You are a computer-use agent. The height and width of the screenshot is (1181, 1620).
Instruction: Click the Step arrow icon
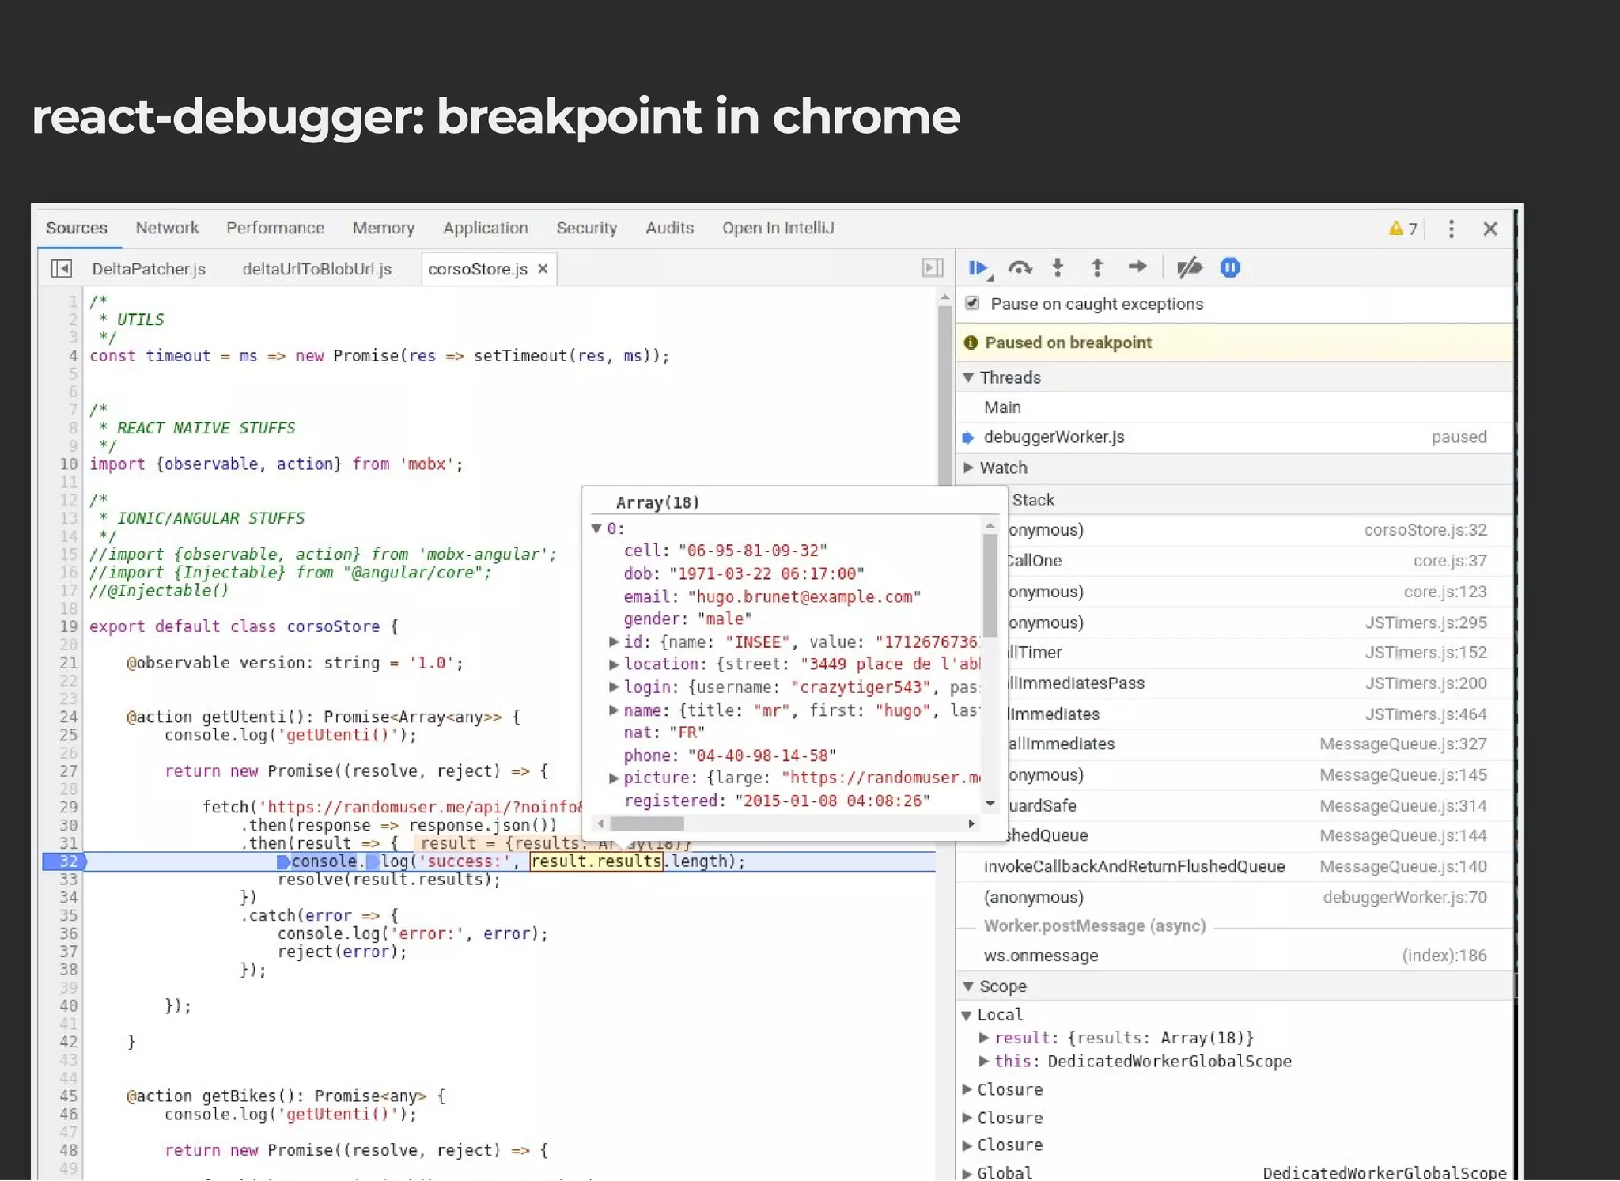point(1137,267)
